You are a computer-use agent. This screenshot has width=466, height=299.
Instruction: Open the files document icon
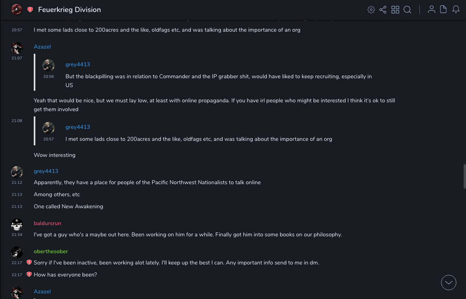coord(444,10)
